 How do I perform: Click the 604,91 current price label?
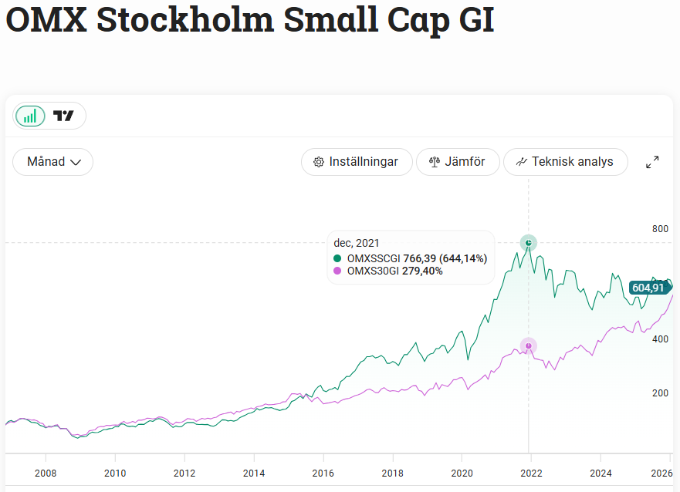pyautogui.click(x=648, y=288)
